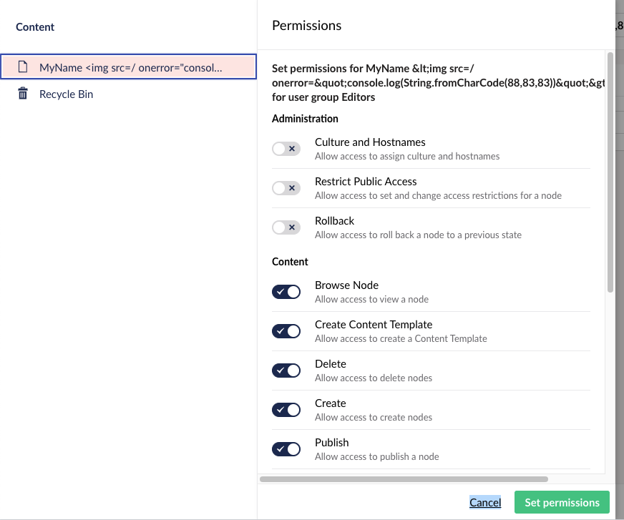Click the Rollback permission label text
Image resolution: width=624 pixels, height=520 pixels.
[334, 220]
